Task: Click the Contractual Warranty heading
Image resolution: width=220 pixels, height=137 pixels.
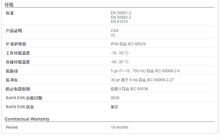Action: 27,119
